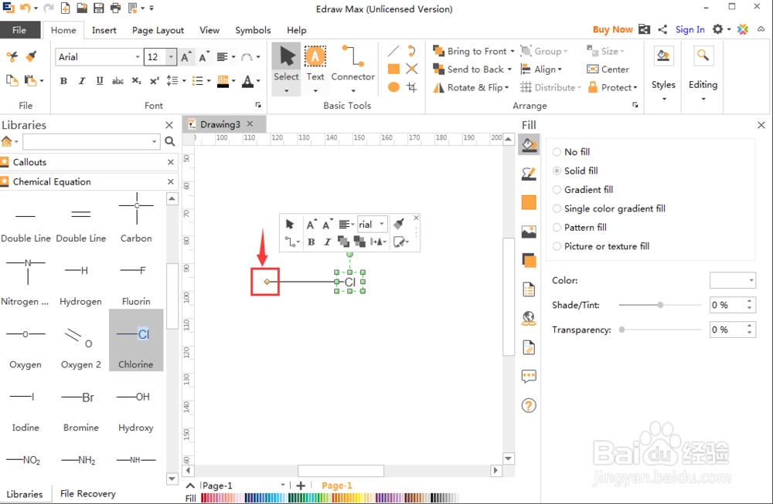Open the Line settings panel icon

tap(529, 173)
